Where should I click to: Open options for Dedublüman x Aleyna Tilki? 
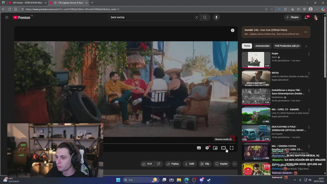coord(309,91)
